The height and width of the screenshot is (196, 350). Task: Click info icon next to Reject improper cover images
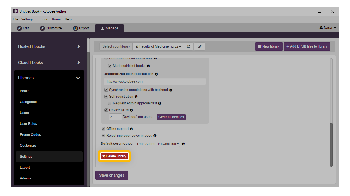pos(155,136)
